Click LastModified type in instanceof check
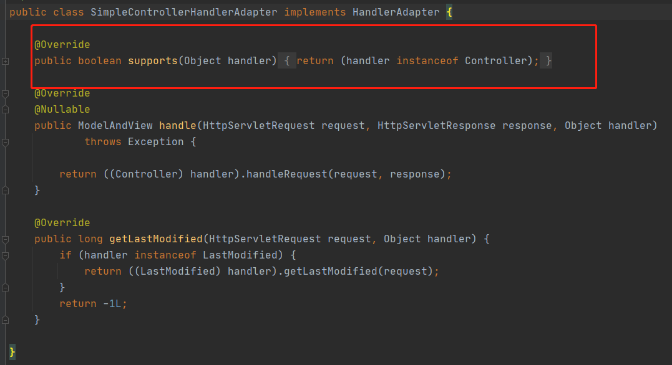 [x=240, y=255]
